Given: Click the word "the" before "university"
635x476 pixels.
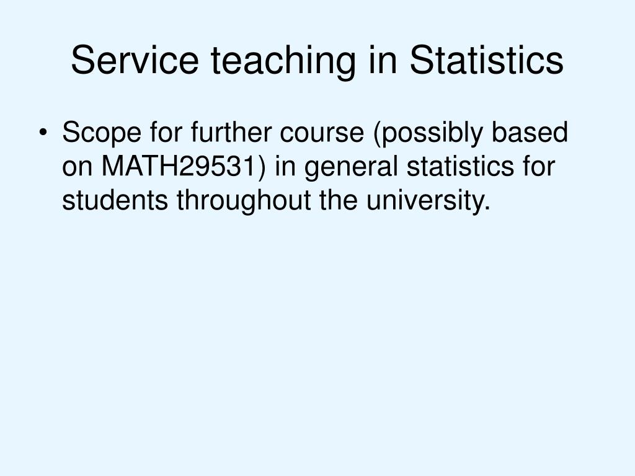Looking at the screenshot, I should 339,200.
